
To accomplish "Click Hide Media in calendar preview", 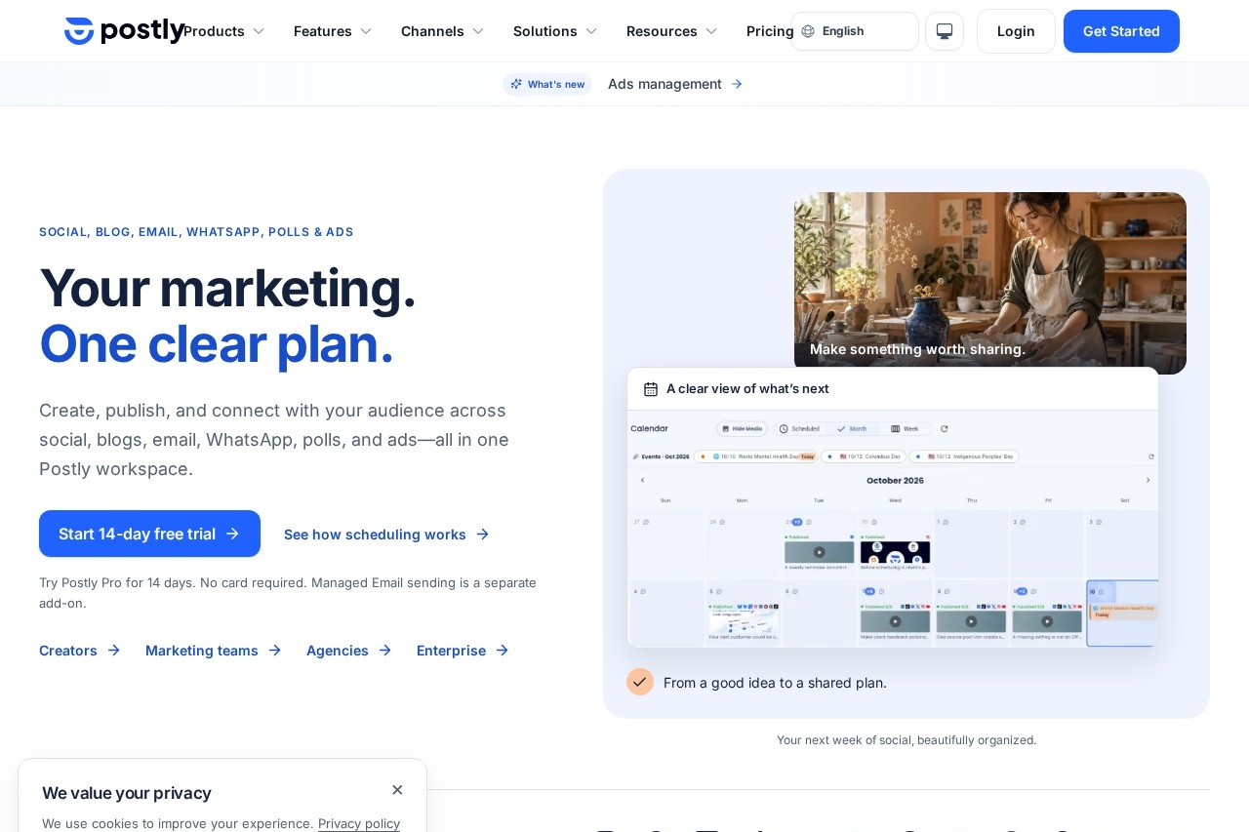I will pyautogui.click(x=742, y=428).
